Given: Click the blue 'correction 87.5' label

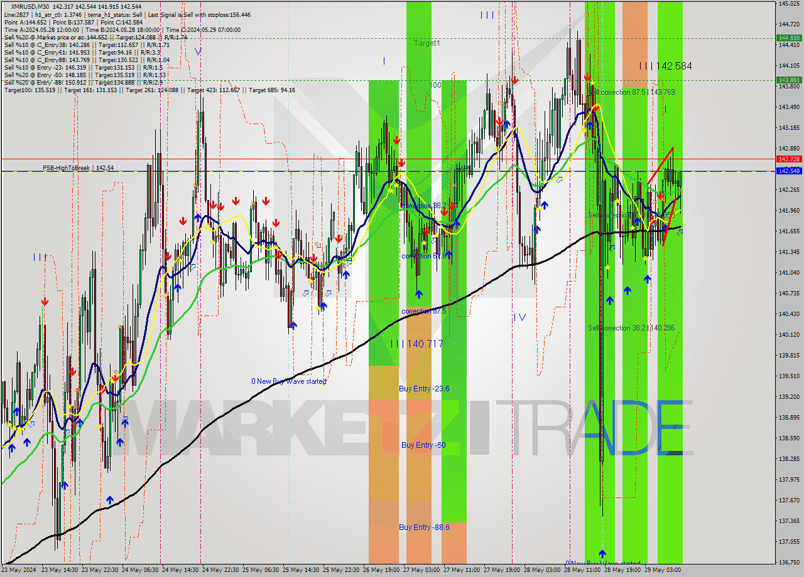Looking at the screenshot, I should pyautogui.click(x=424, y=311).
